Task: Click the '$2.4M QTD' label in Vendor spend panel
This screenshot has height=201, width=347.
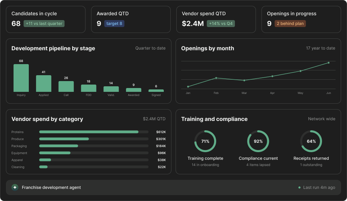Action: coord(154,119)
